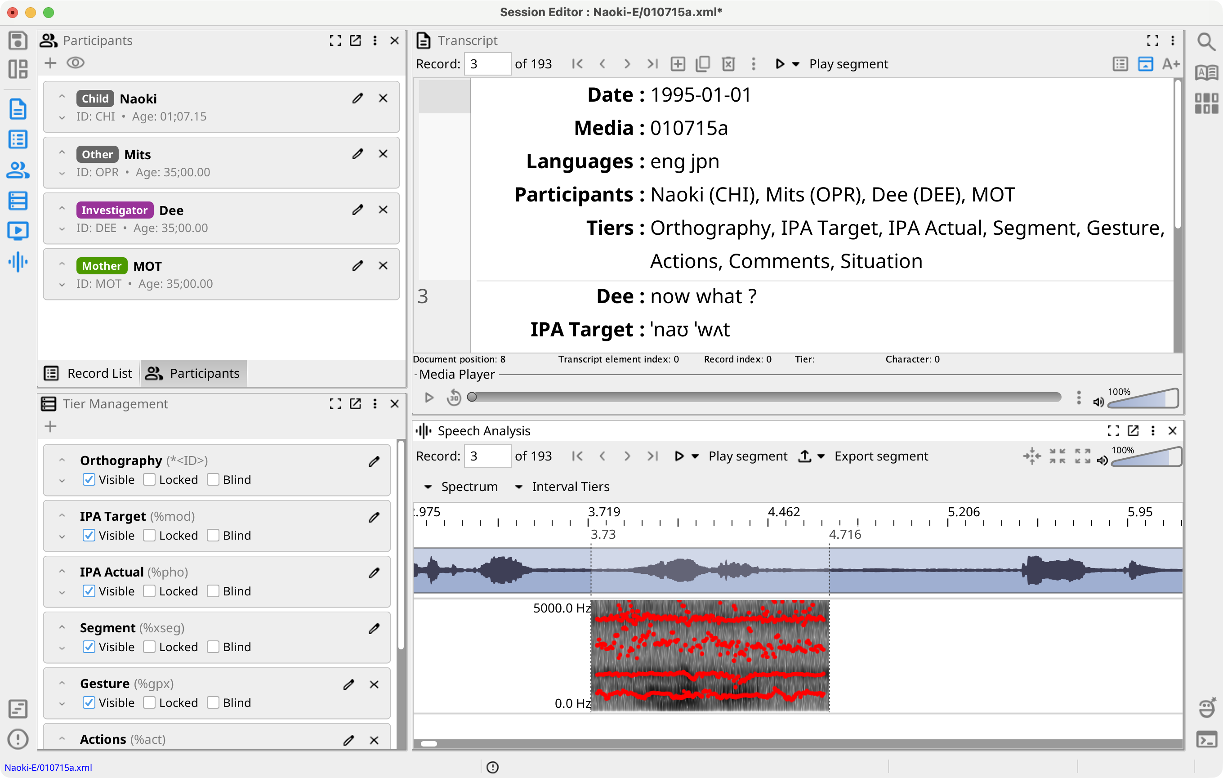Move participant Naoki up with chevron
The height and width of the screenshot is (778, 1223).
coord(62,97)
